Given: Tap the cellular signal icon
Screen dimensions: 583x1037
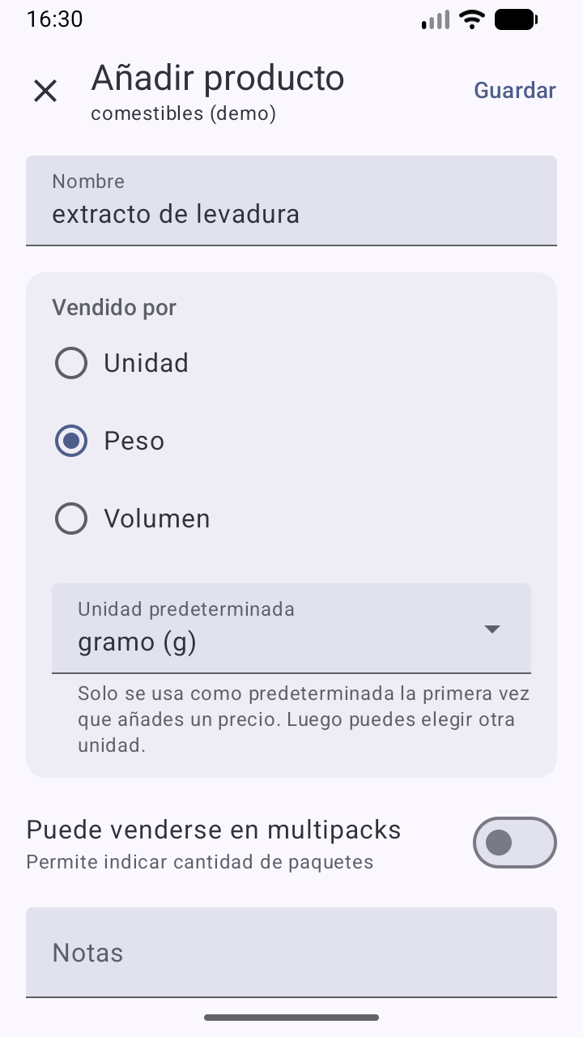Looking at the screenshot, I should point(436,20).
